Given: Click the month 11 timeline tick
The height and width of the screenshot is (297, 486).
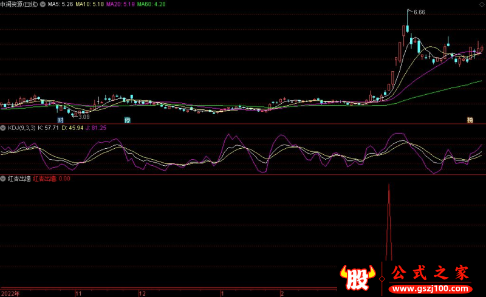Looking at the screenshot, I should [x=78, y=293].
